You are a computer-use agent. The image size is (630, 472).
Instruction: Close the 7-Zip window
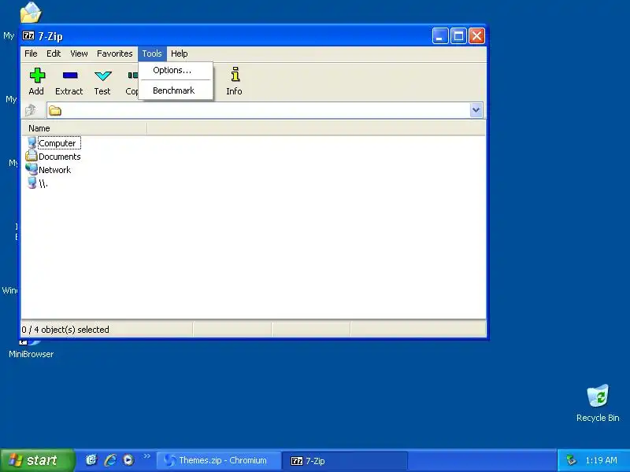pos(477,36)
